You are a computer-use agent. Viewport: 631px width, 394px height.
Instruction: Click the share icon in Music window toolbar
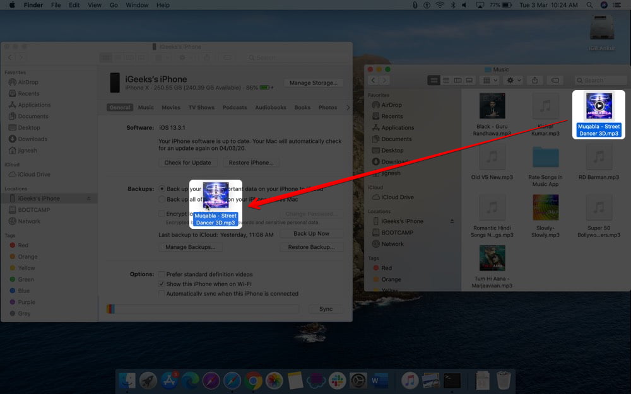pos(534,81)
